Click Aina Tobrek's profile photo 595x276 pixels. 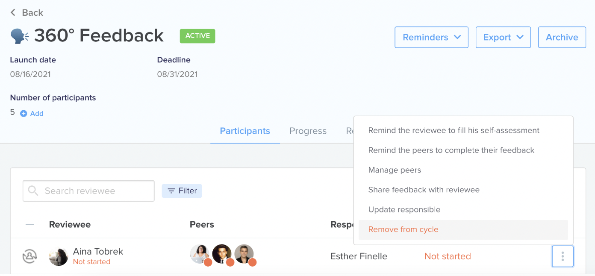pyautogui.click(x=59, y=256)
